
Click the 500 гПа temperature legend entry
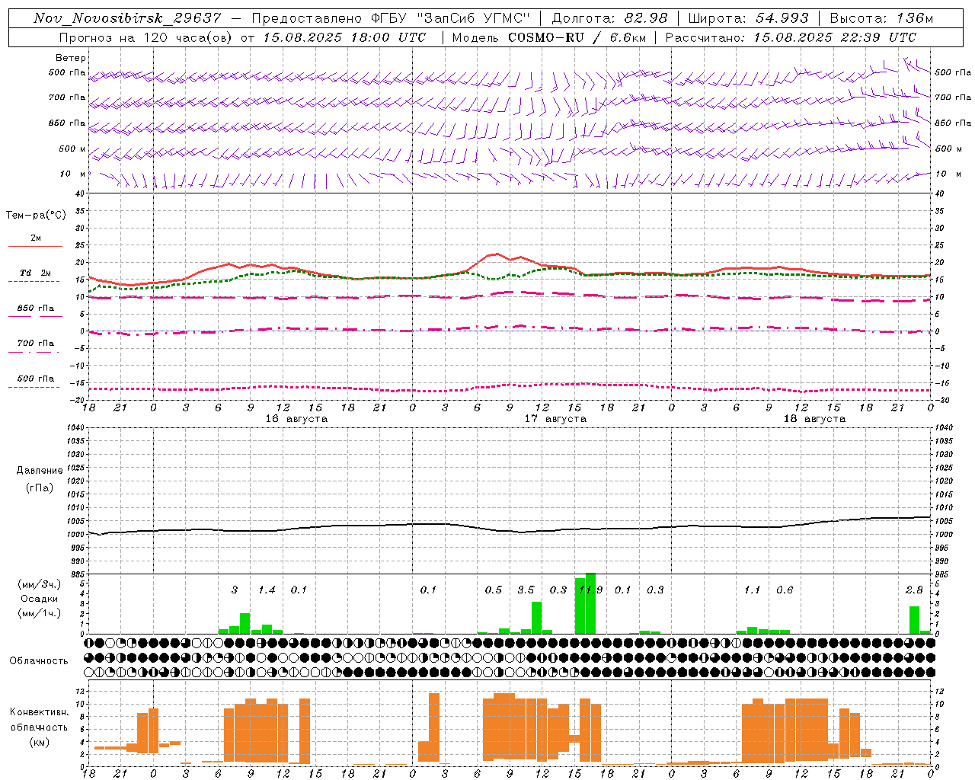(36, 379)
